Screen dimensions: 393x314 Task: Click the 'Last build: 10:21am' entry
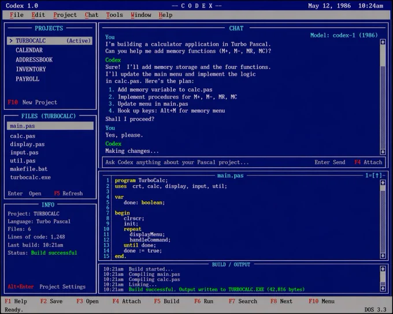coord(35,245)
